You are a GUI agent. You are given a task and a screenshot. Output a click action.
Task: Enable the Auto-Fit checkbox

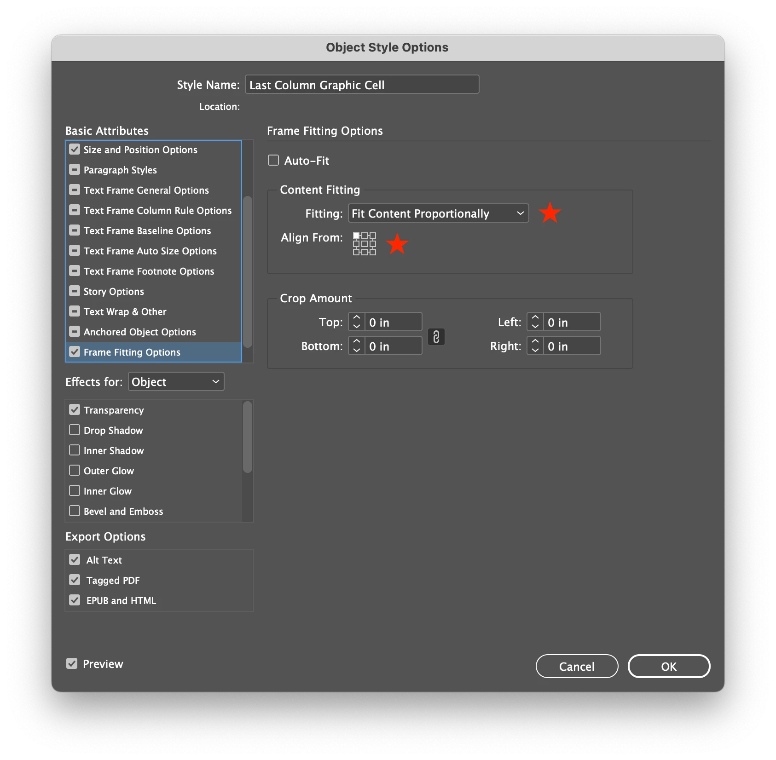click(273, 160)
